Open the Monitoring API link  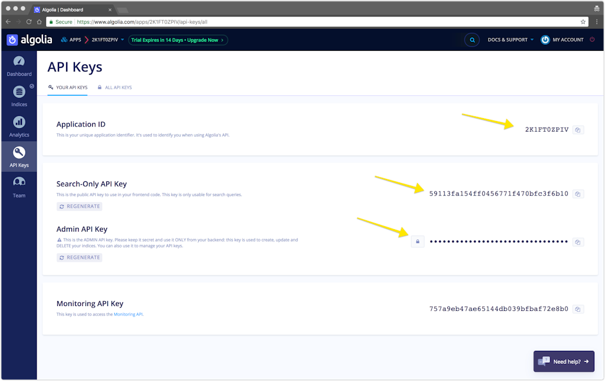click(128, 314)
